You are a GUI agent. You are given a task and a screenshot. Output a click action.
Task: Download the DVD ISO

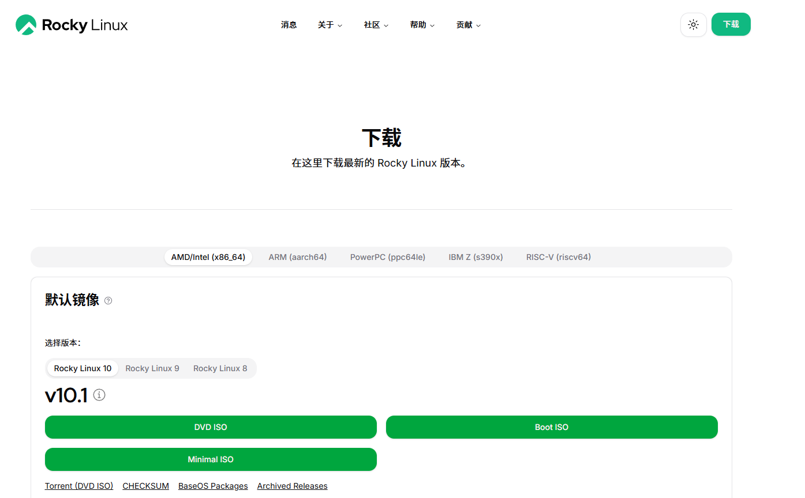pos(211,427)
